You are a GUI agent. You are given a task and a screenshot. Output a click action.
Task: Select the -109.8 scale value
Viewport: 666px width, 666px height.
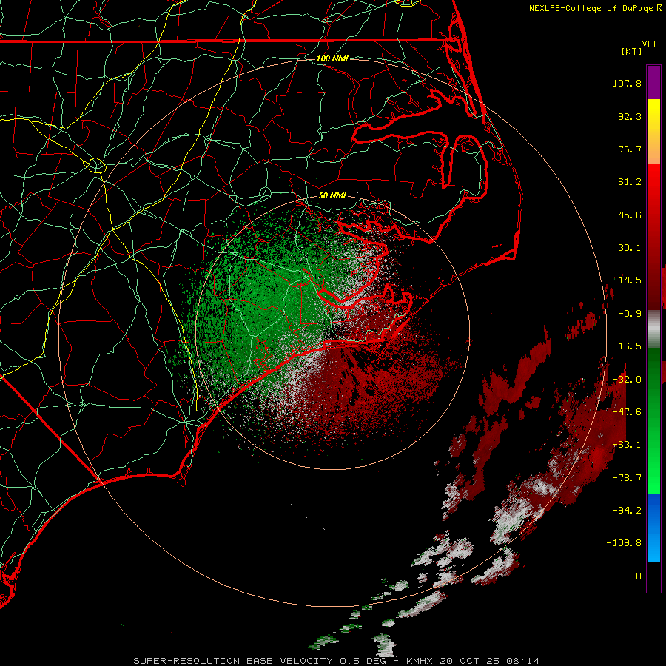[x=624, y=543]
